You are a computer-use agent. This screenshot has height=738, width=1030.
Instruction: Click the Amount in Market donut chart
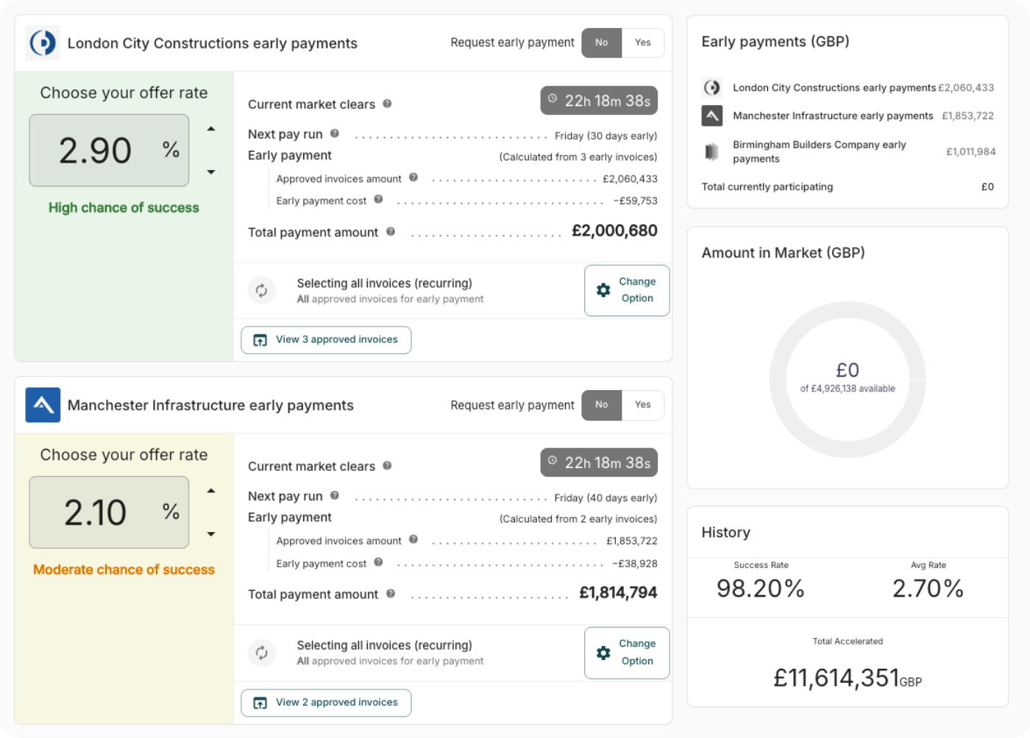click(x=848, y=379)
